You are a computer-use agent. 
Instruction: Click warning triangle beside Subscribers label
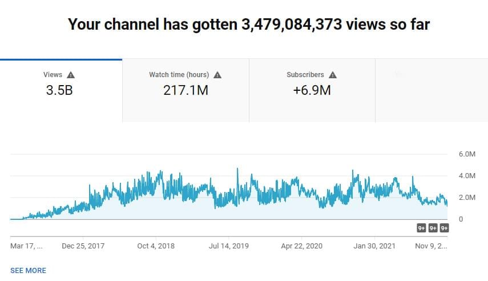[333, 75]
